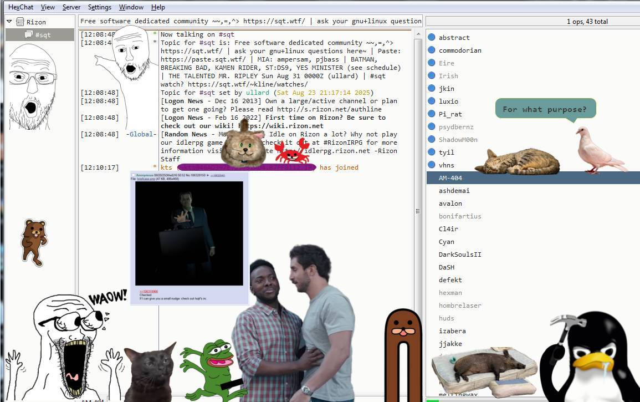Click the Rizon server icon

tap(20, 22)
